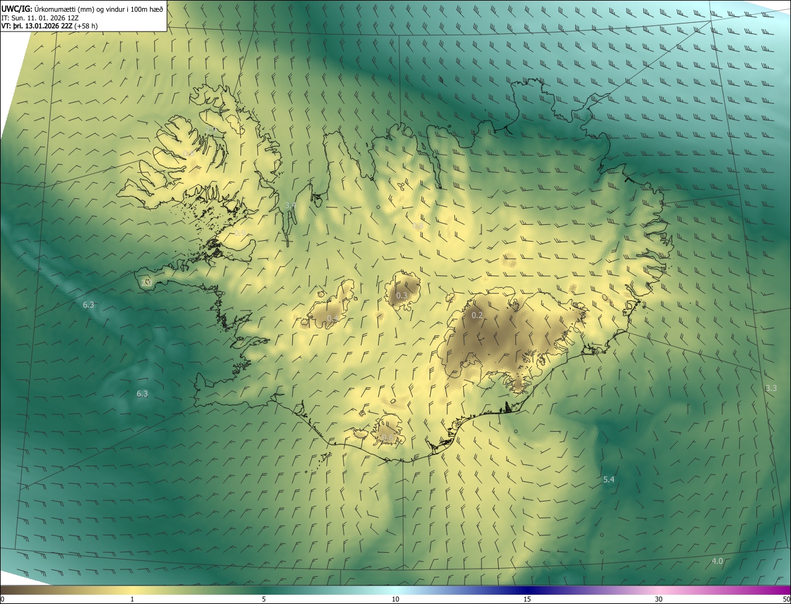
Task: Select tick label 1 on the color scale
Action: pos(132,599)
